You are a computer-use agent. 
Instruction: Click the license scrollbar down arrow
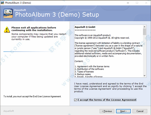click(x=144, y=76)
